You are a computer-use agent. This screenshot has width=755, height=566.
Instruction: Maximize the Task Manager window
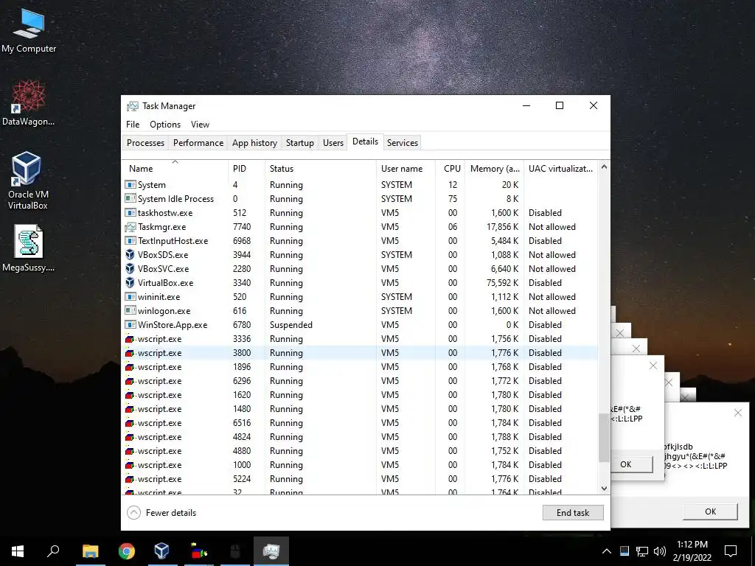(560, 106)
